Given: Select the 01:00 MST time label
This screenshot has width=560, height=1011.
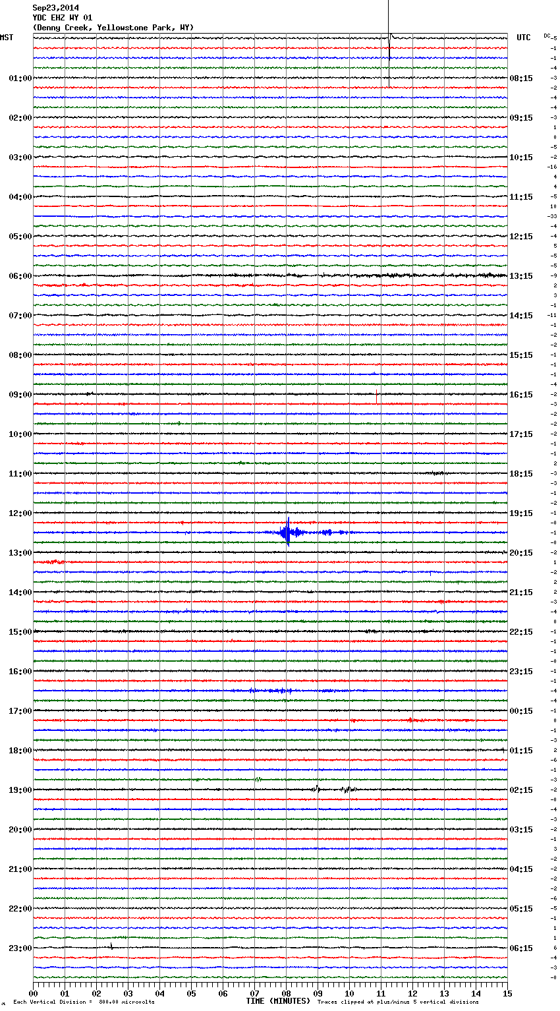Looking at the screenshot, I should point(20,78).
